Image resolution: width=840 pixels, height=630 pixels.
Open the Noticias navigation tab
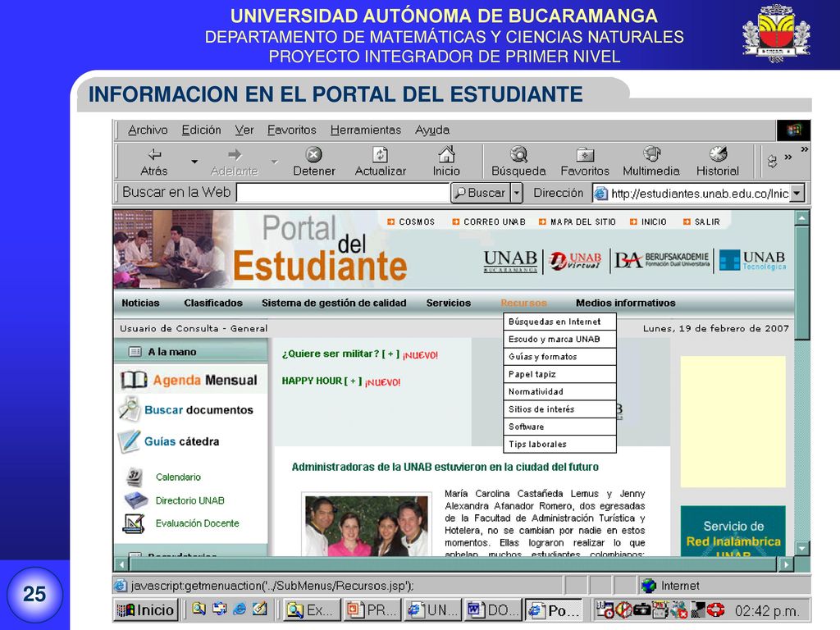coord(140,304)
